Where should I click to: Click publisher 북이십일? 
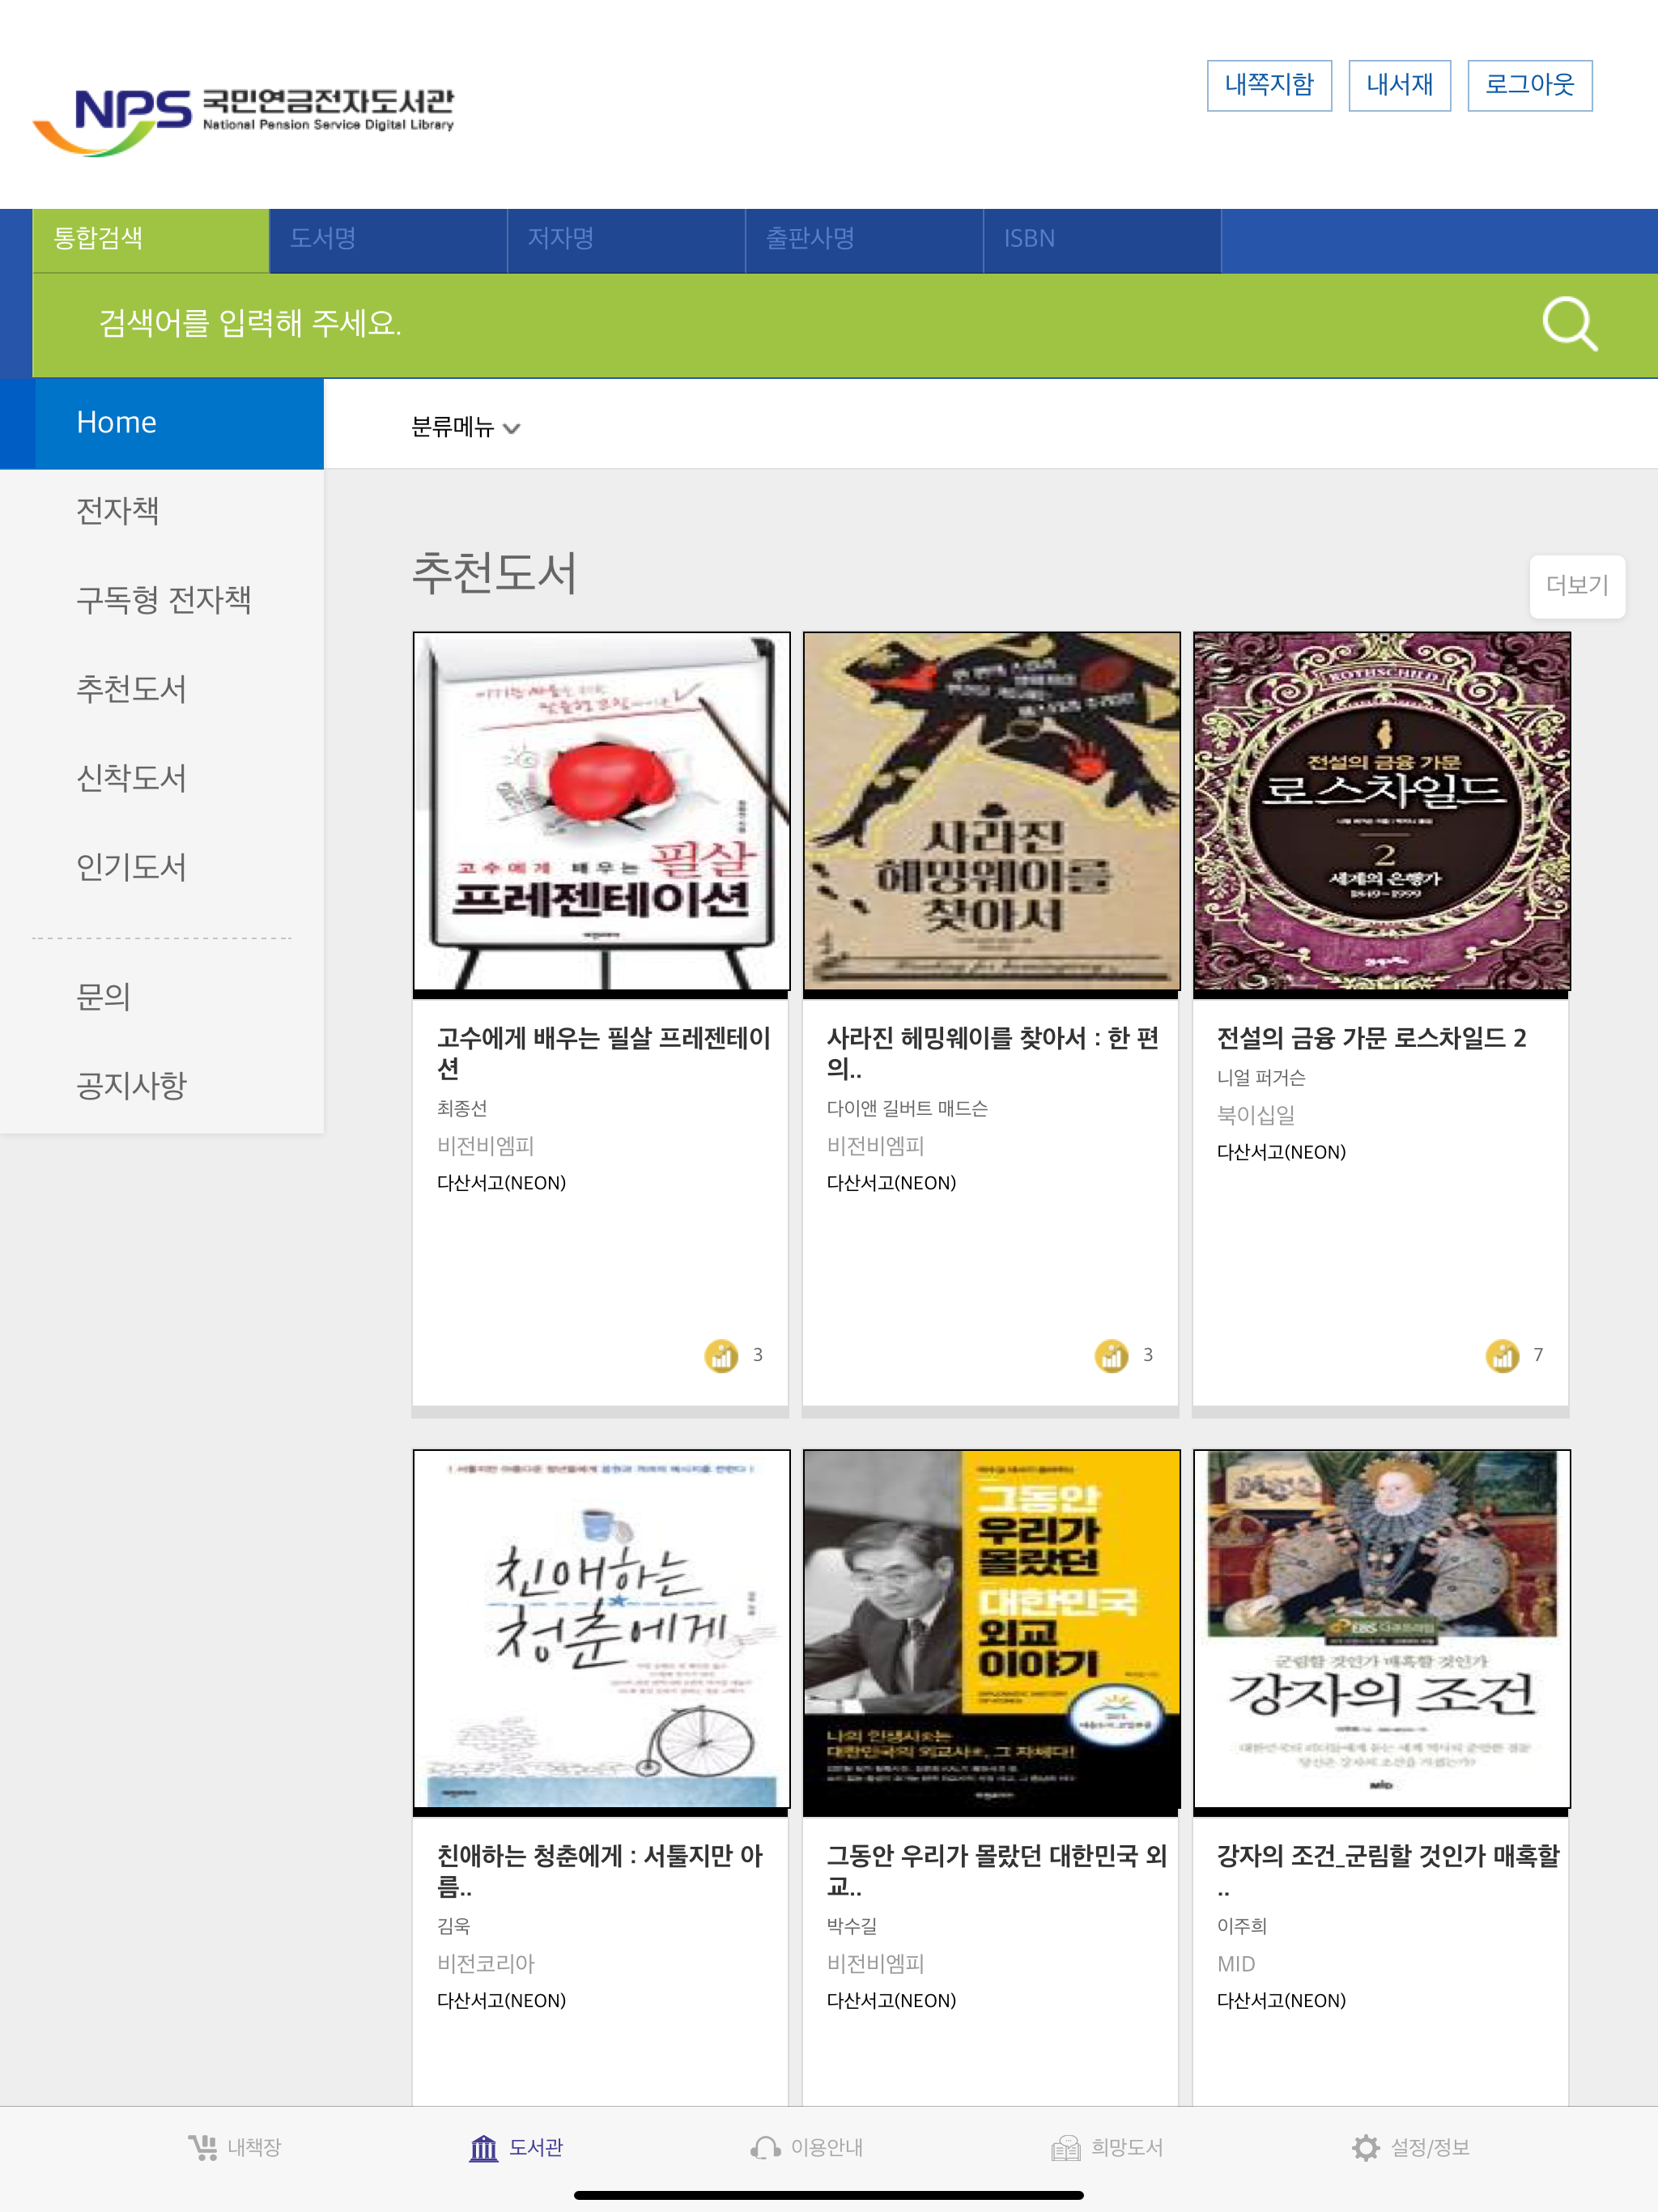[x=1256, y=1114]
